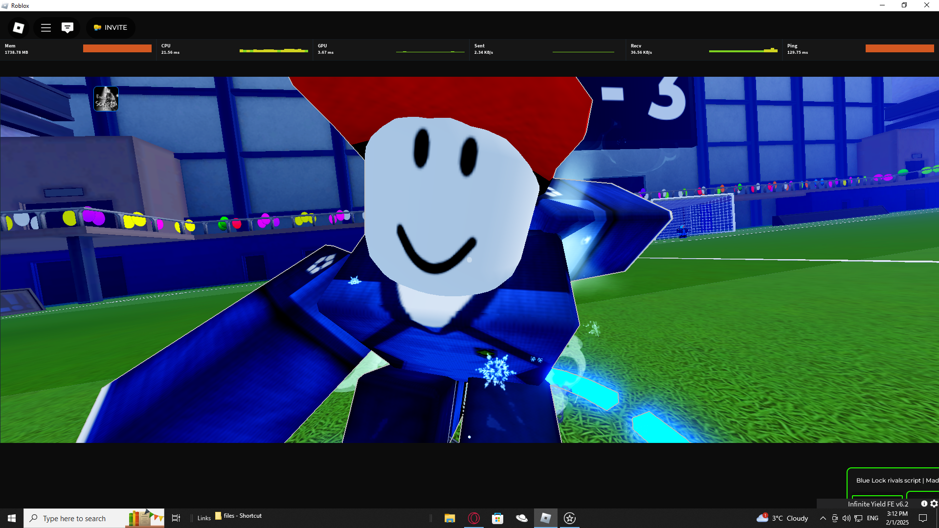Open Roblox app in the taskbar
This screenshot has height=528, width=939.
coord(545,518)
